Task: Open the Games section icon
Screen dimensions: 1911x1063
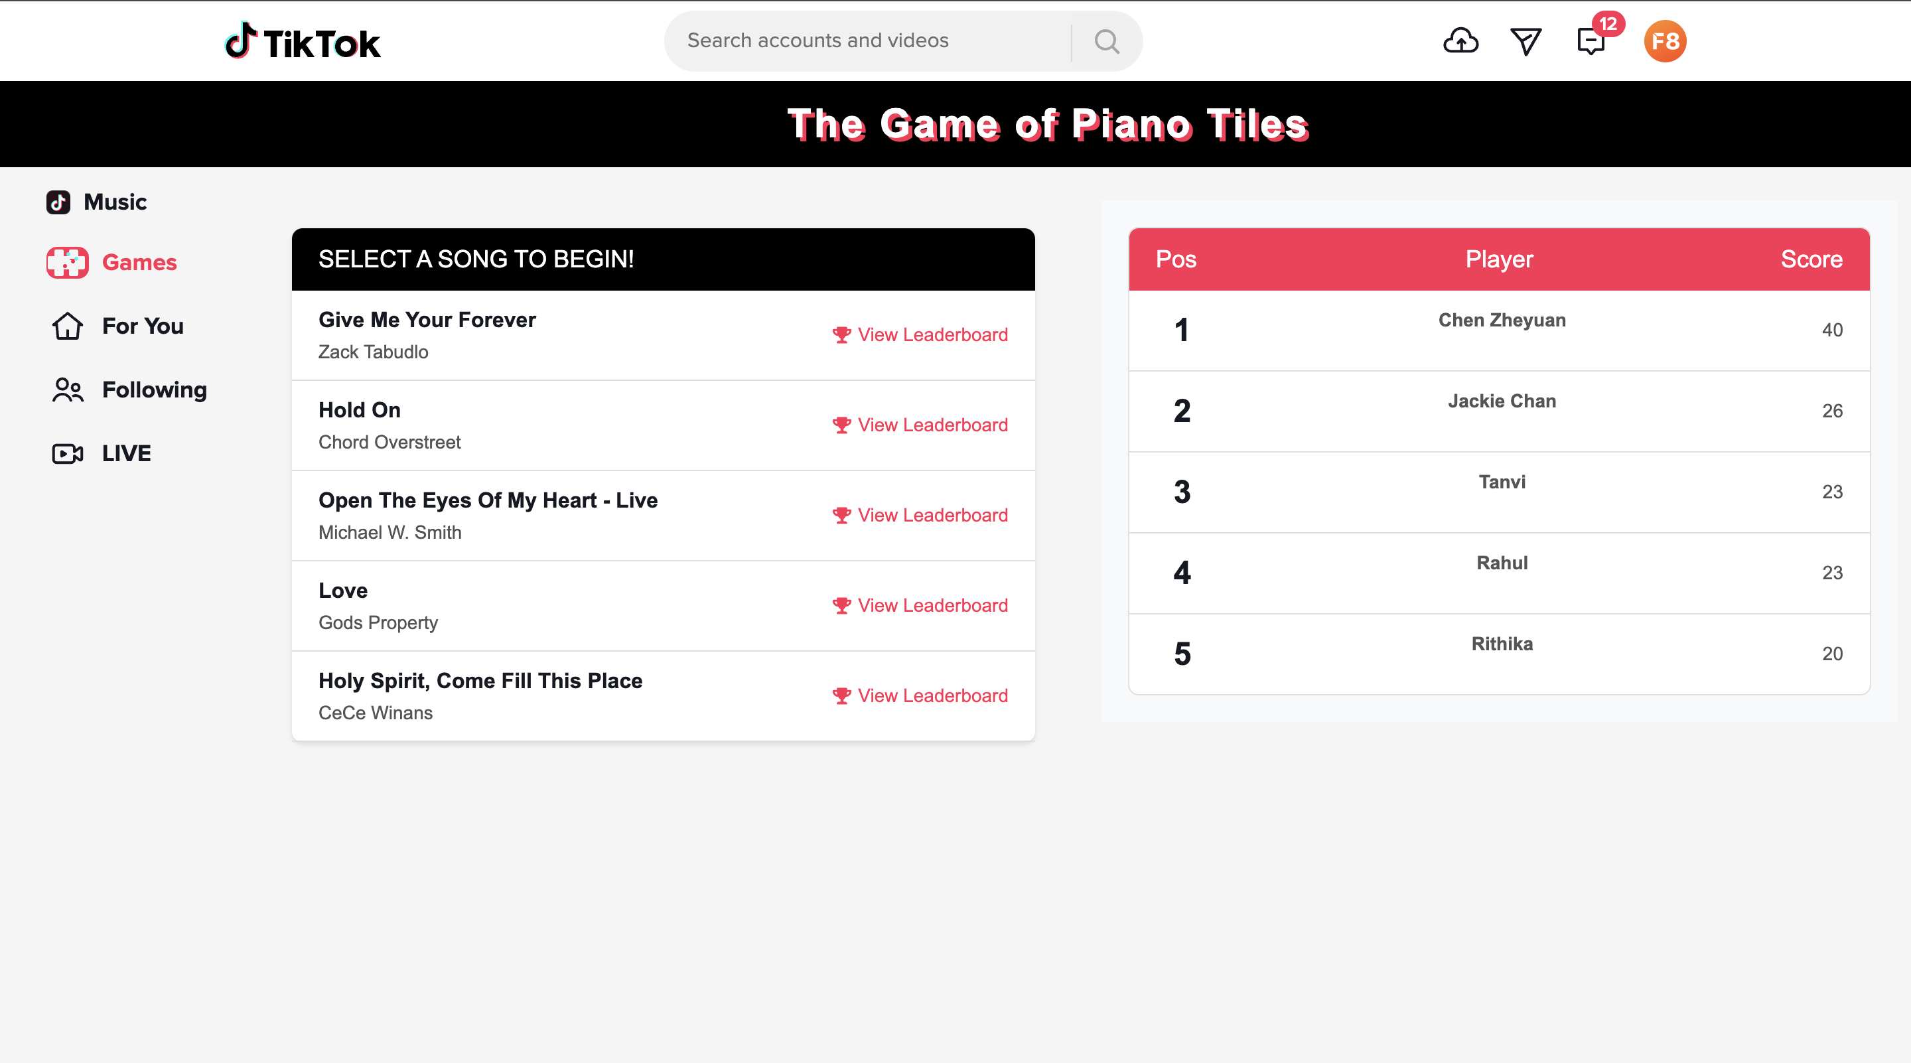Action: pyautogui.click(x=67, y=262)
